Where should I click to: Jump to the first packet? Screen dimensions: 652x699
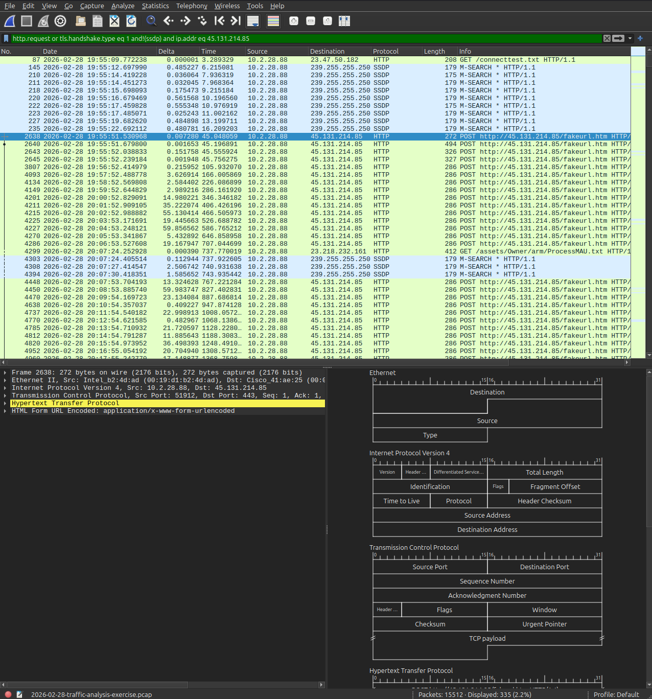click(x=219, y=21)
